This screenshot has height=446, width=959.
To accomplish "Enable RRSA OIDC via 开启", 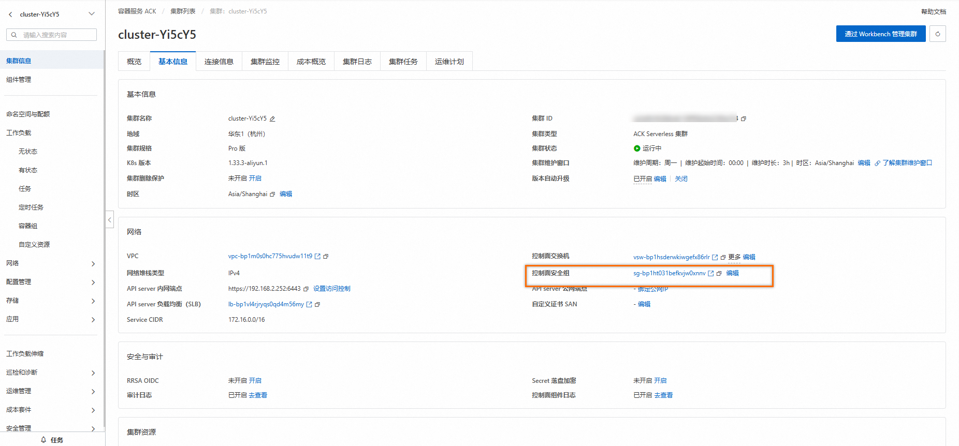I will 255,381.
